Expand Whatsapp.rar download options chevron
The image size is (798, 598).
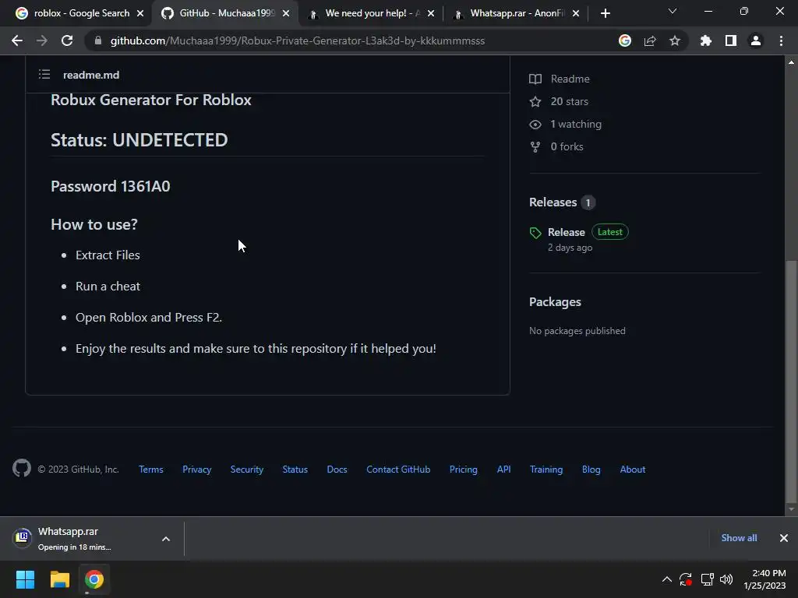(166, 539)
